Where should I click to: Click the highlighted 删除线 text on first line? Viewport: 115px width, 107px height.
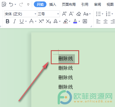pyautogui.click(x=66, y=59)
